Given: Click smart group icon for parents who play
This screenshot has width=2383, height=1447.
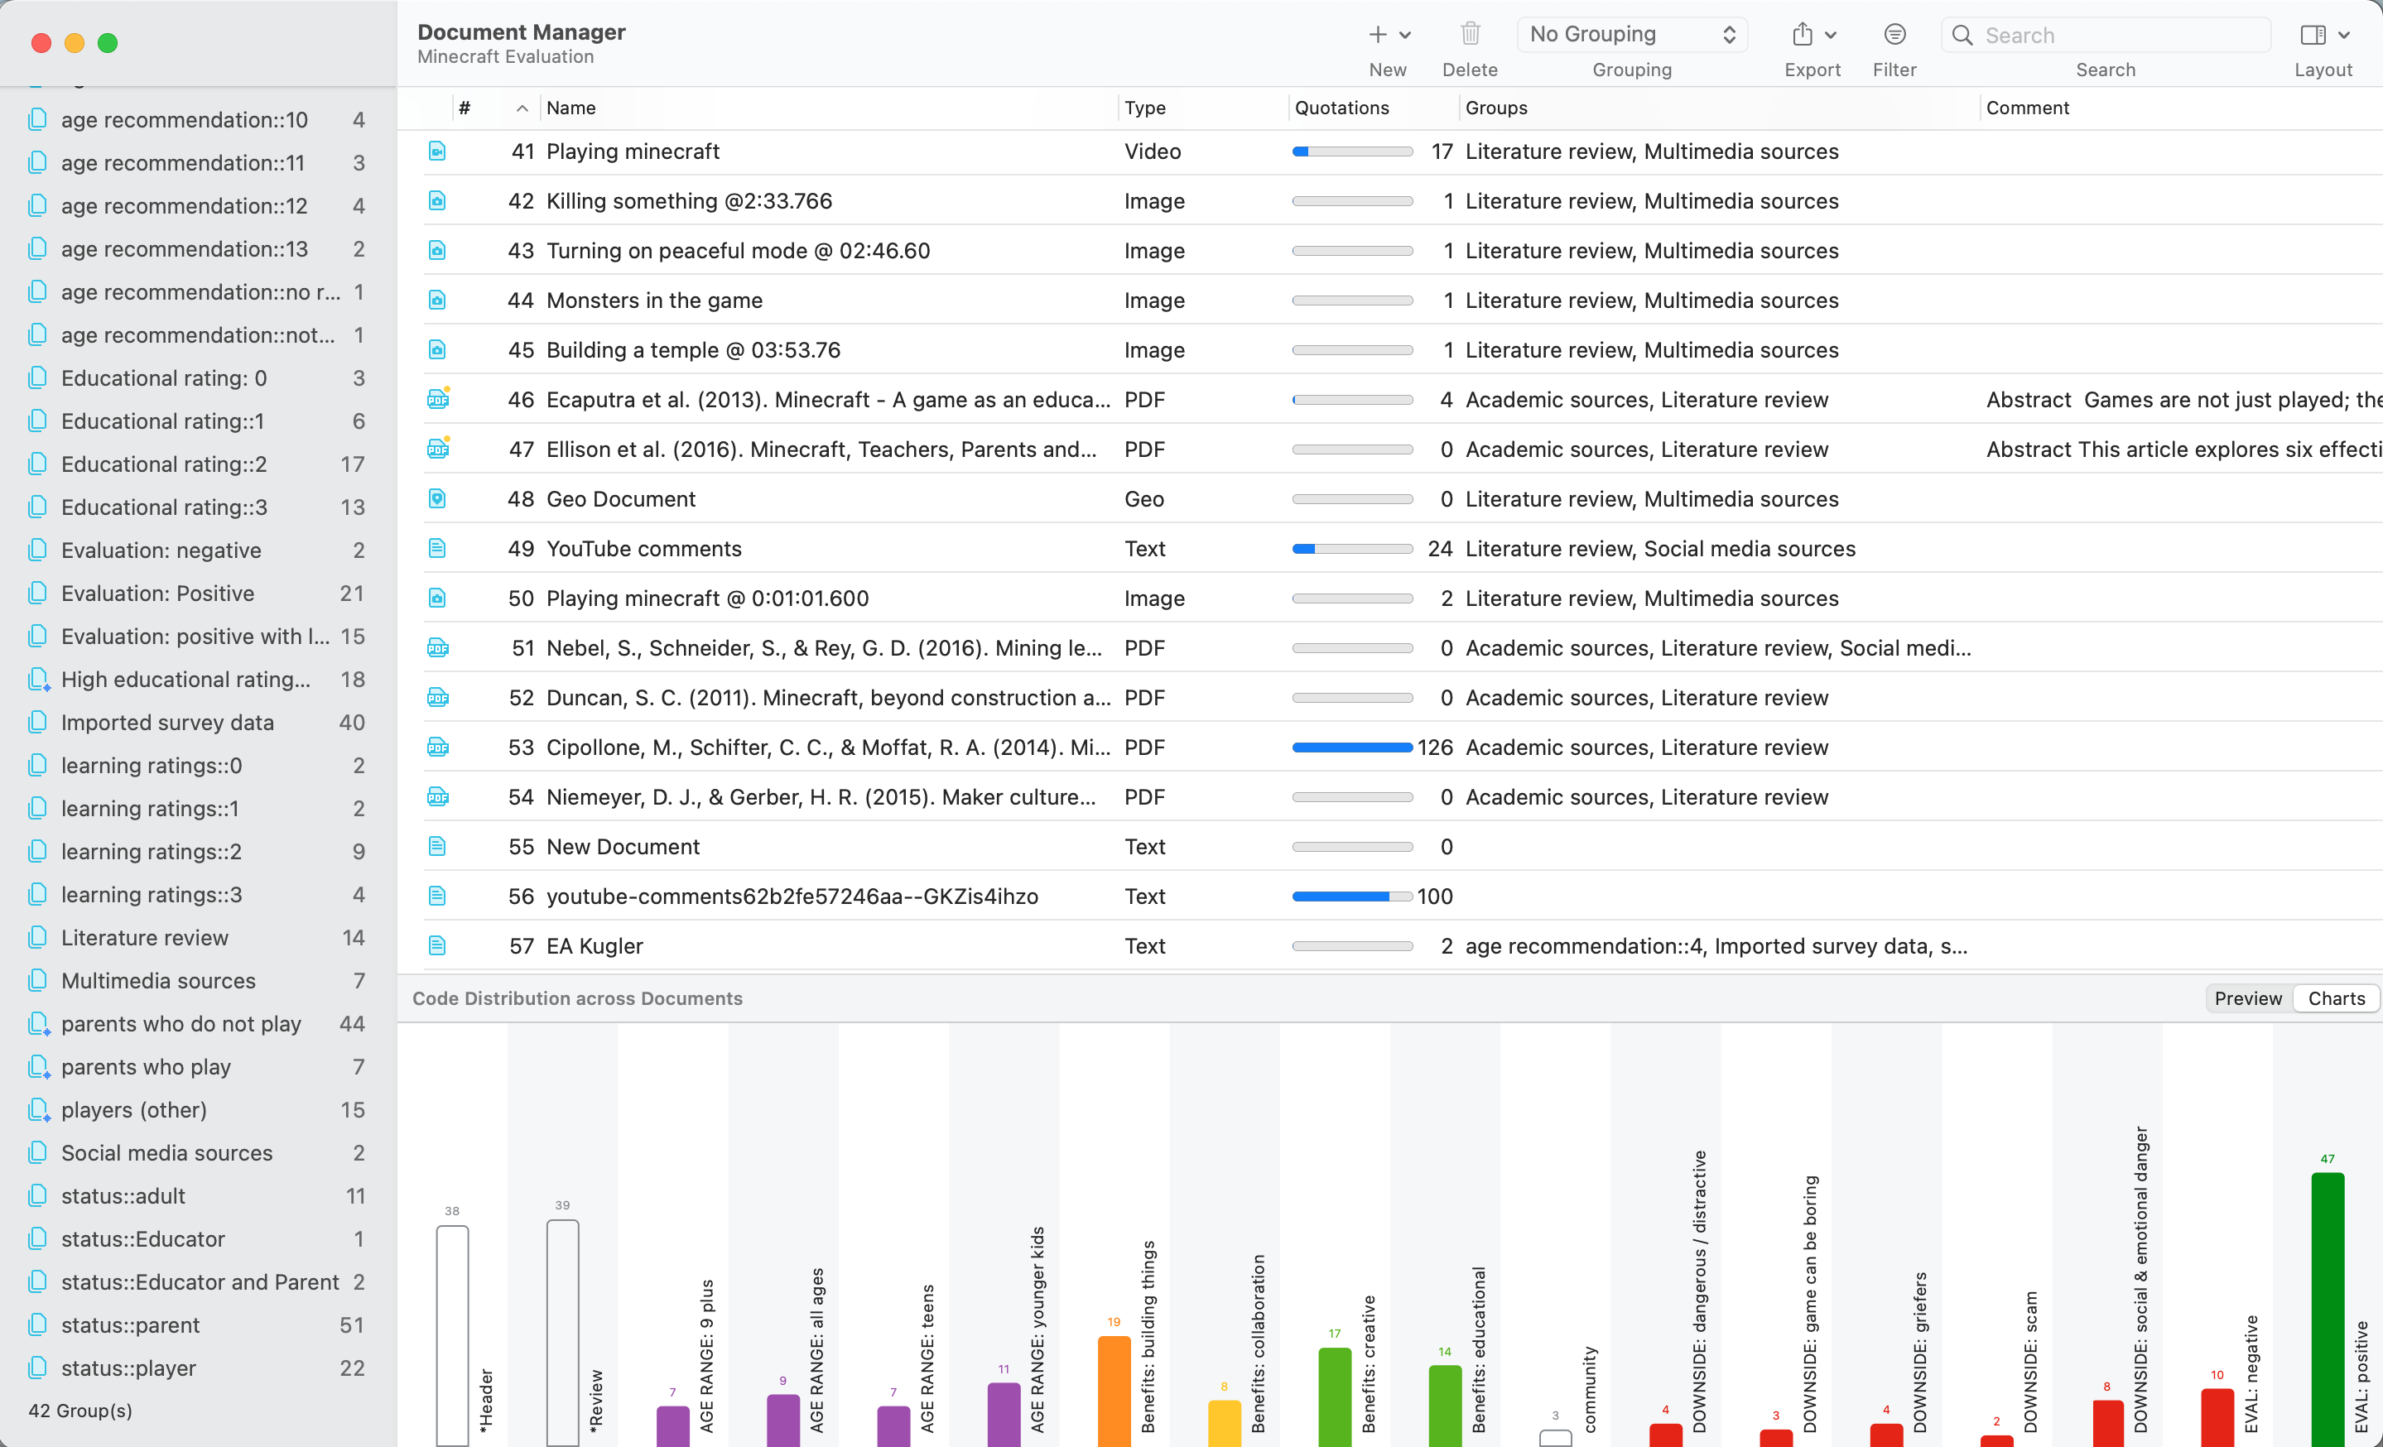Looking at the screenshot, I should click(38, 1066).
